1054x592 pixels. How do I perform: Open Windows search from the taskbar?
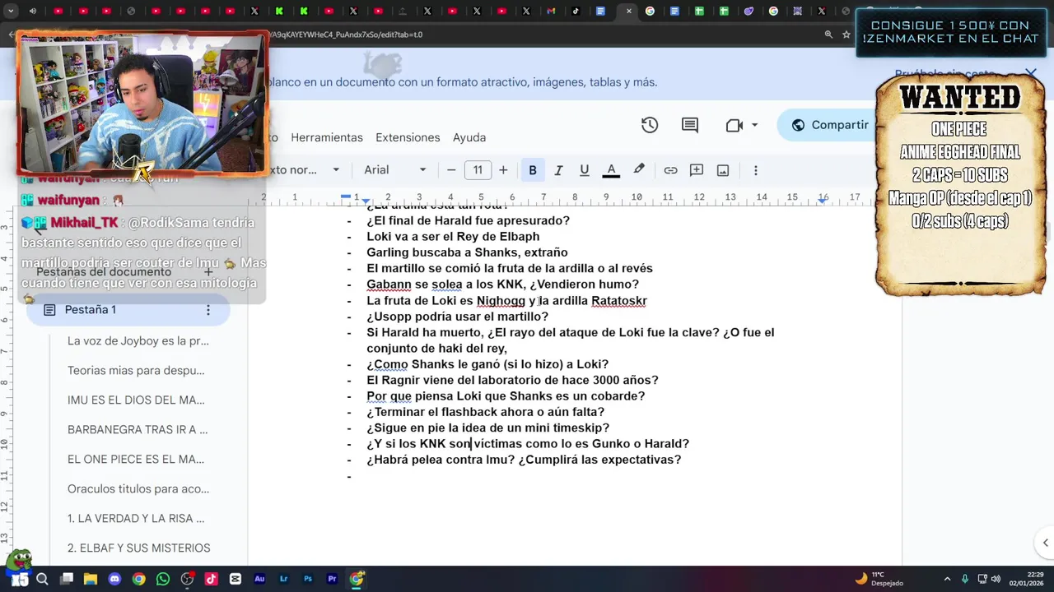(x=42, y=579)
